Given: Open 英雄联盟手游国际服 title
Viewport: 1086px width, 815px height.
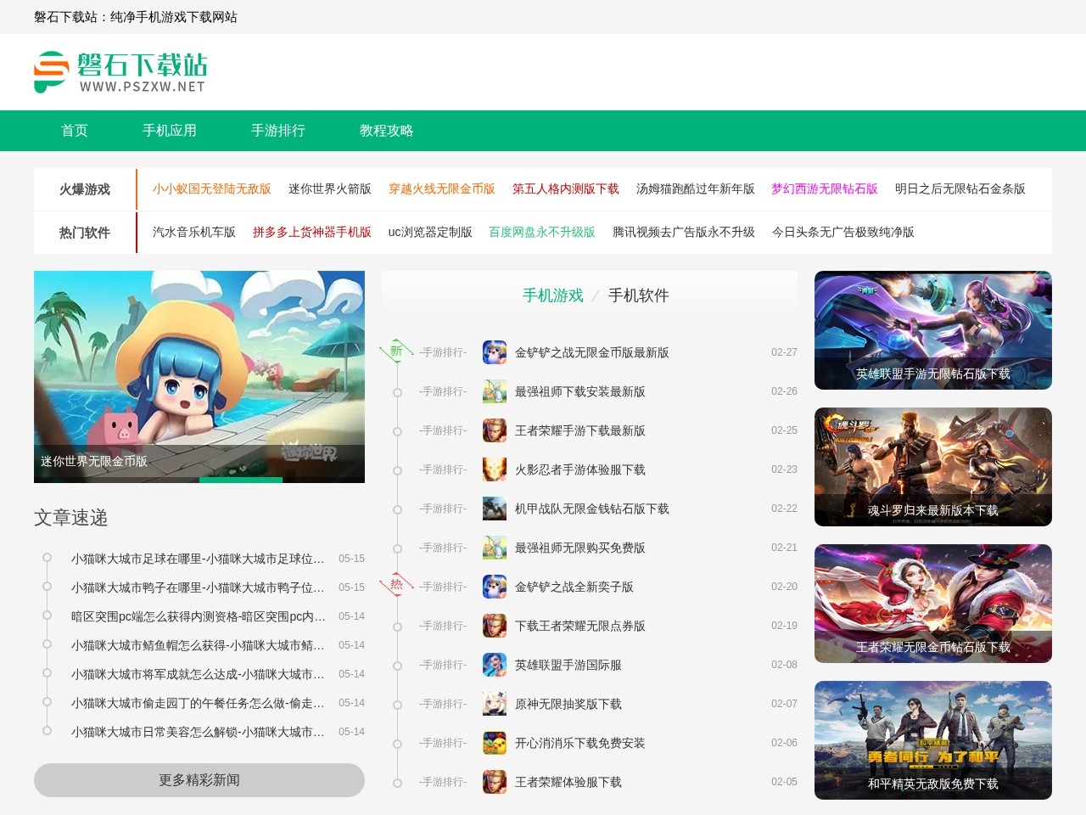Looking at the screenshot, I should pyautogui.click(x=568, y=665).
